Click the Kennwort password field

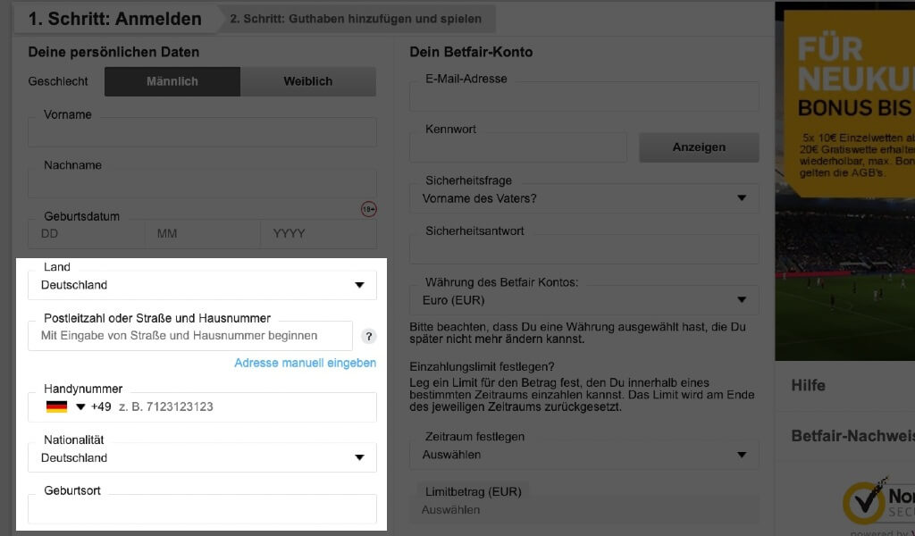pyautogui.click(x=518, y=147)
